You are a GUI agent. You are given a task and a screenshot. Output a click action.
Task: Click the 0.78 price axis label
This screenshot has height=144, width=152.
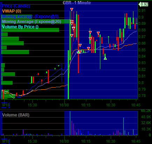[142, 96]
